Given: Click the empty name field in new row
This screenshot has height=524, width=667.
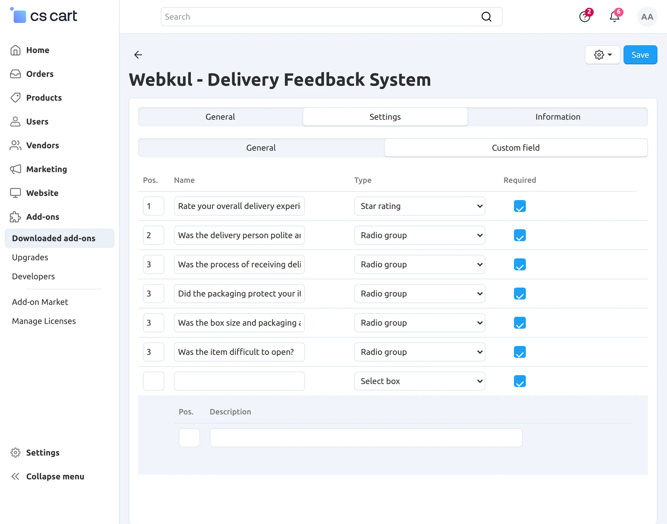Looking at the screenshot, I should pos(239,381).
